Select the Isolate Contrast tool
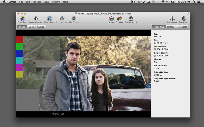The width and height of the screenshot is (204, 127). tap(36, 19)
